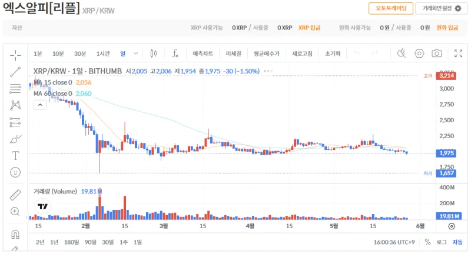Select the ruler measure tool

[15, 195]
